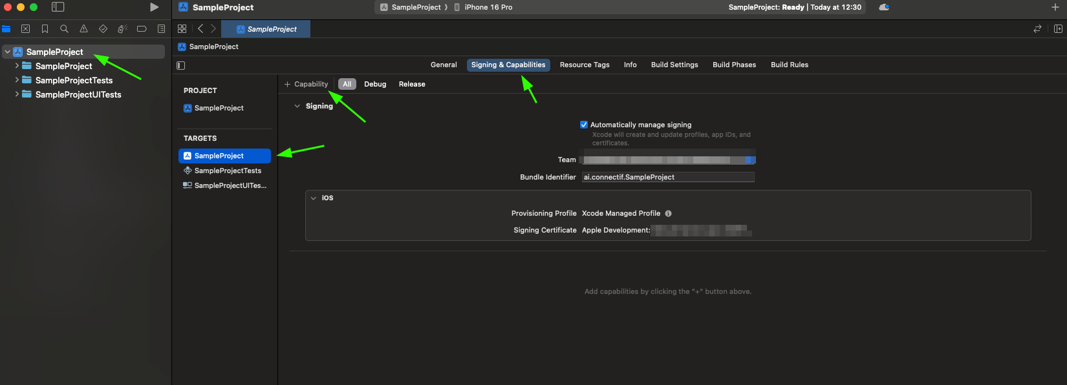This screenshot has width=1067, height=385.
Task: Select the SampleProjectUITests target
Action: point(224,185)
